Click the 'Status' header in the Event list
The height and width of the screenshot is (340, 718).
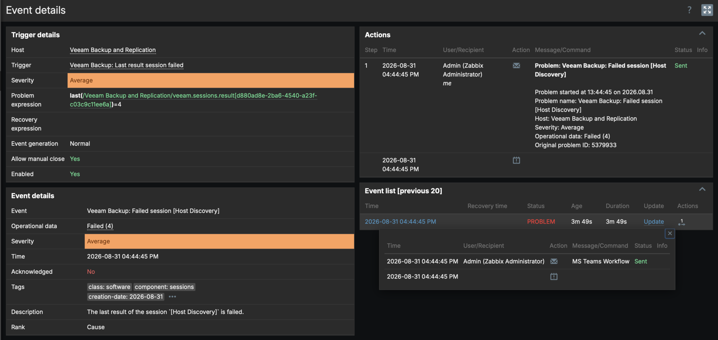pyautogui.click(x=536, y=206)
